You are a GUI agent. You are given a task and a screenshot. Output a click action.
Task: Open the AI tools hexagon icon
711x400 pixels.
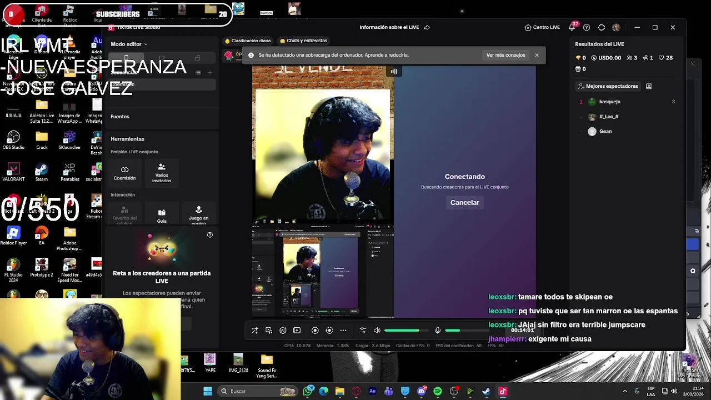(x=283, y=331)
